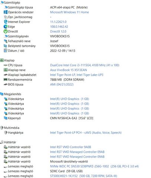Select the Háttértár section heading
Image resolution: width=151 pixels, height=178 pixels.
pyautogui.click(x=10, y=142)
